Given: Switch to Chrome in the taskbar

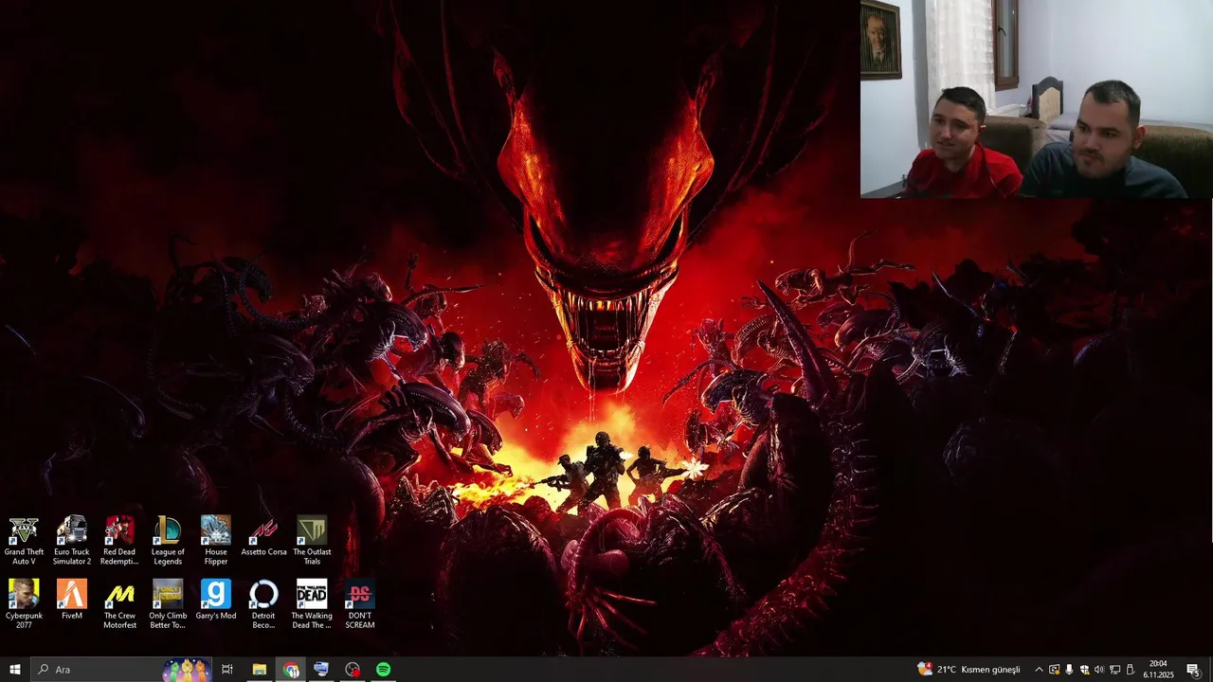Looking at the screenshot, I should pos(291,670).
